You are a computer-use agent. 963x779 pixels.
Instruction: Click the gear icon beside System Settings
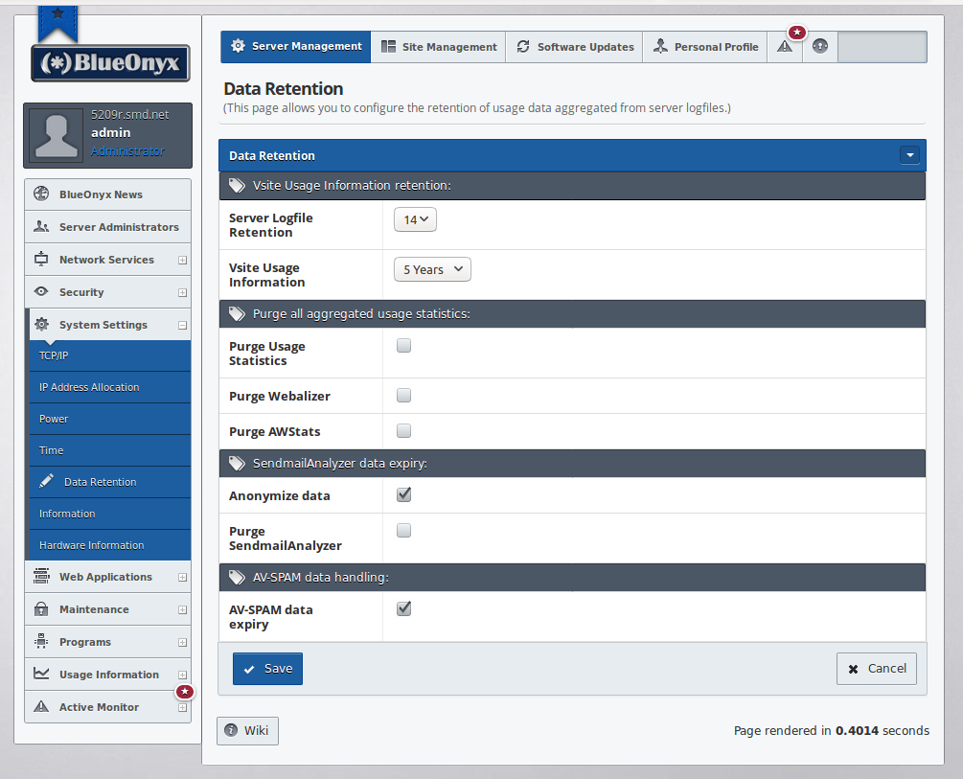(x=41, y=324)
